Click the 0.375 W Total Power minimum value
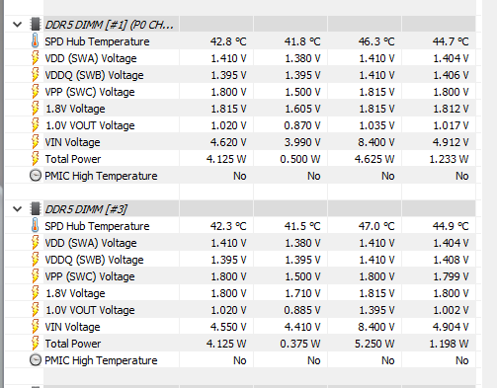Image resolution: width=497 pixels, height=388 pixels. pos(300,344)
